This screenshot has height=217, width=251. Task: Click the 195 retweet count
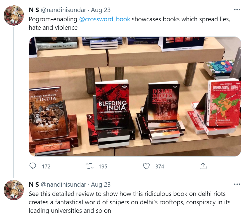(x=103, y=166)
